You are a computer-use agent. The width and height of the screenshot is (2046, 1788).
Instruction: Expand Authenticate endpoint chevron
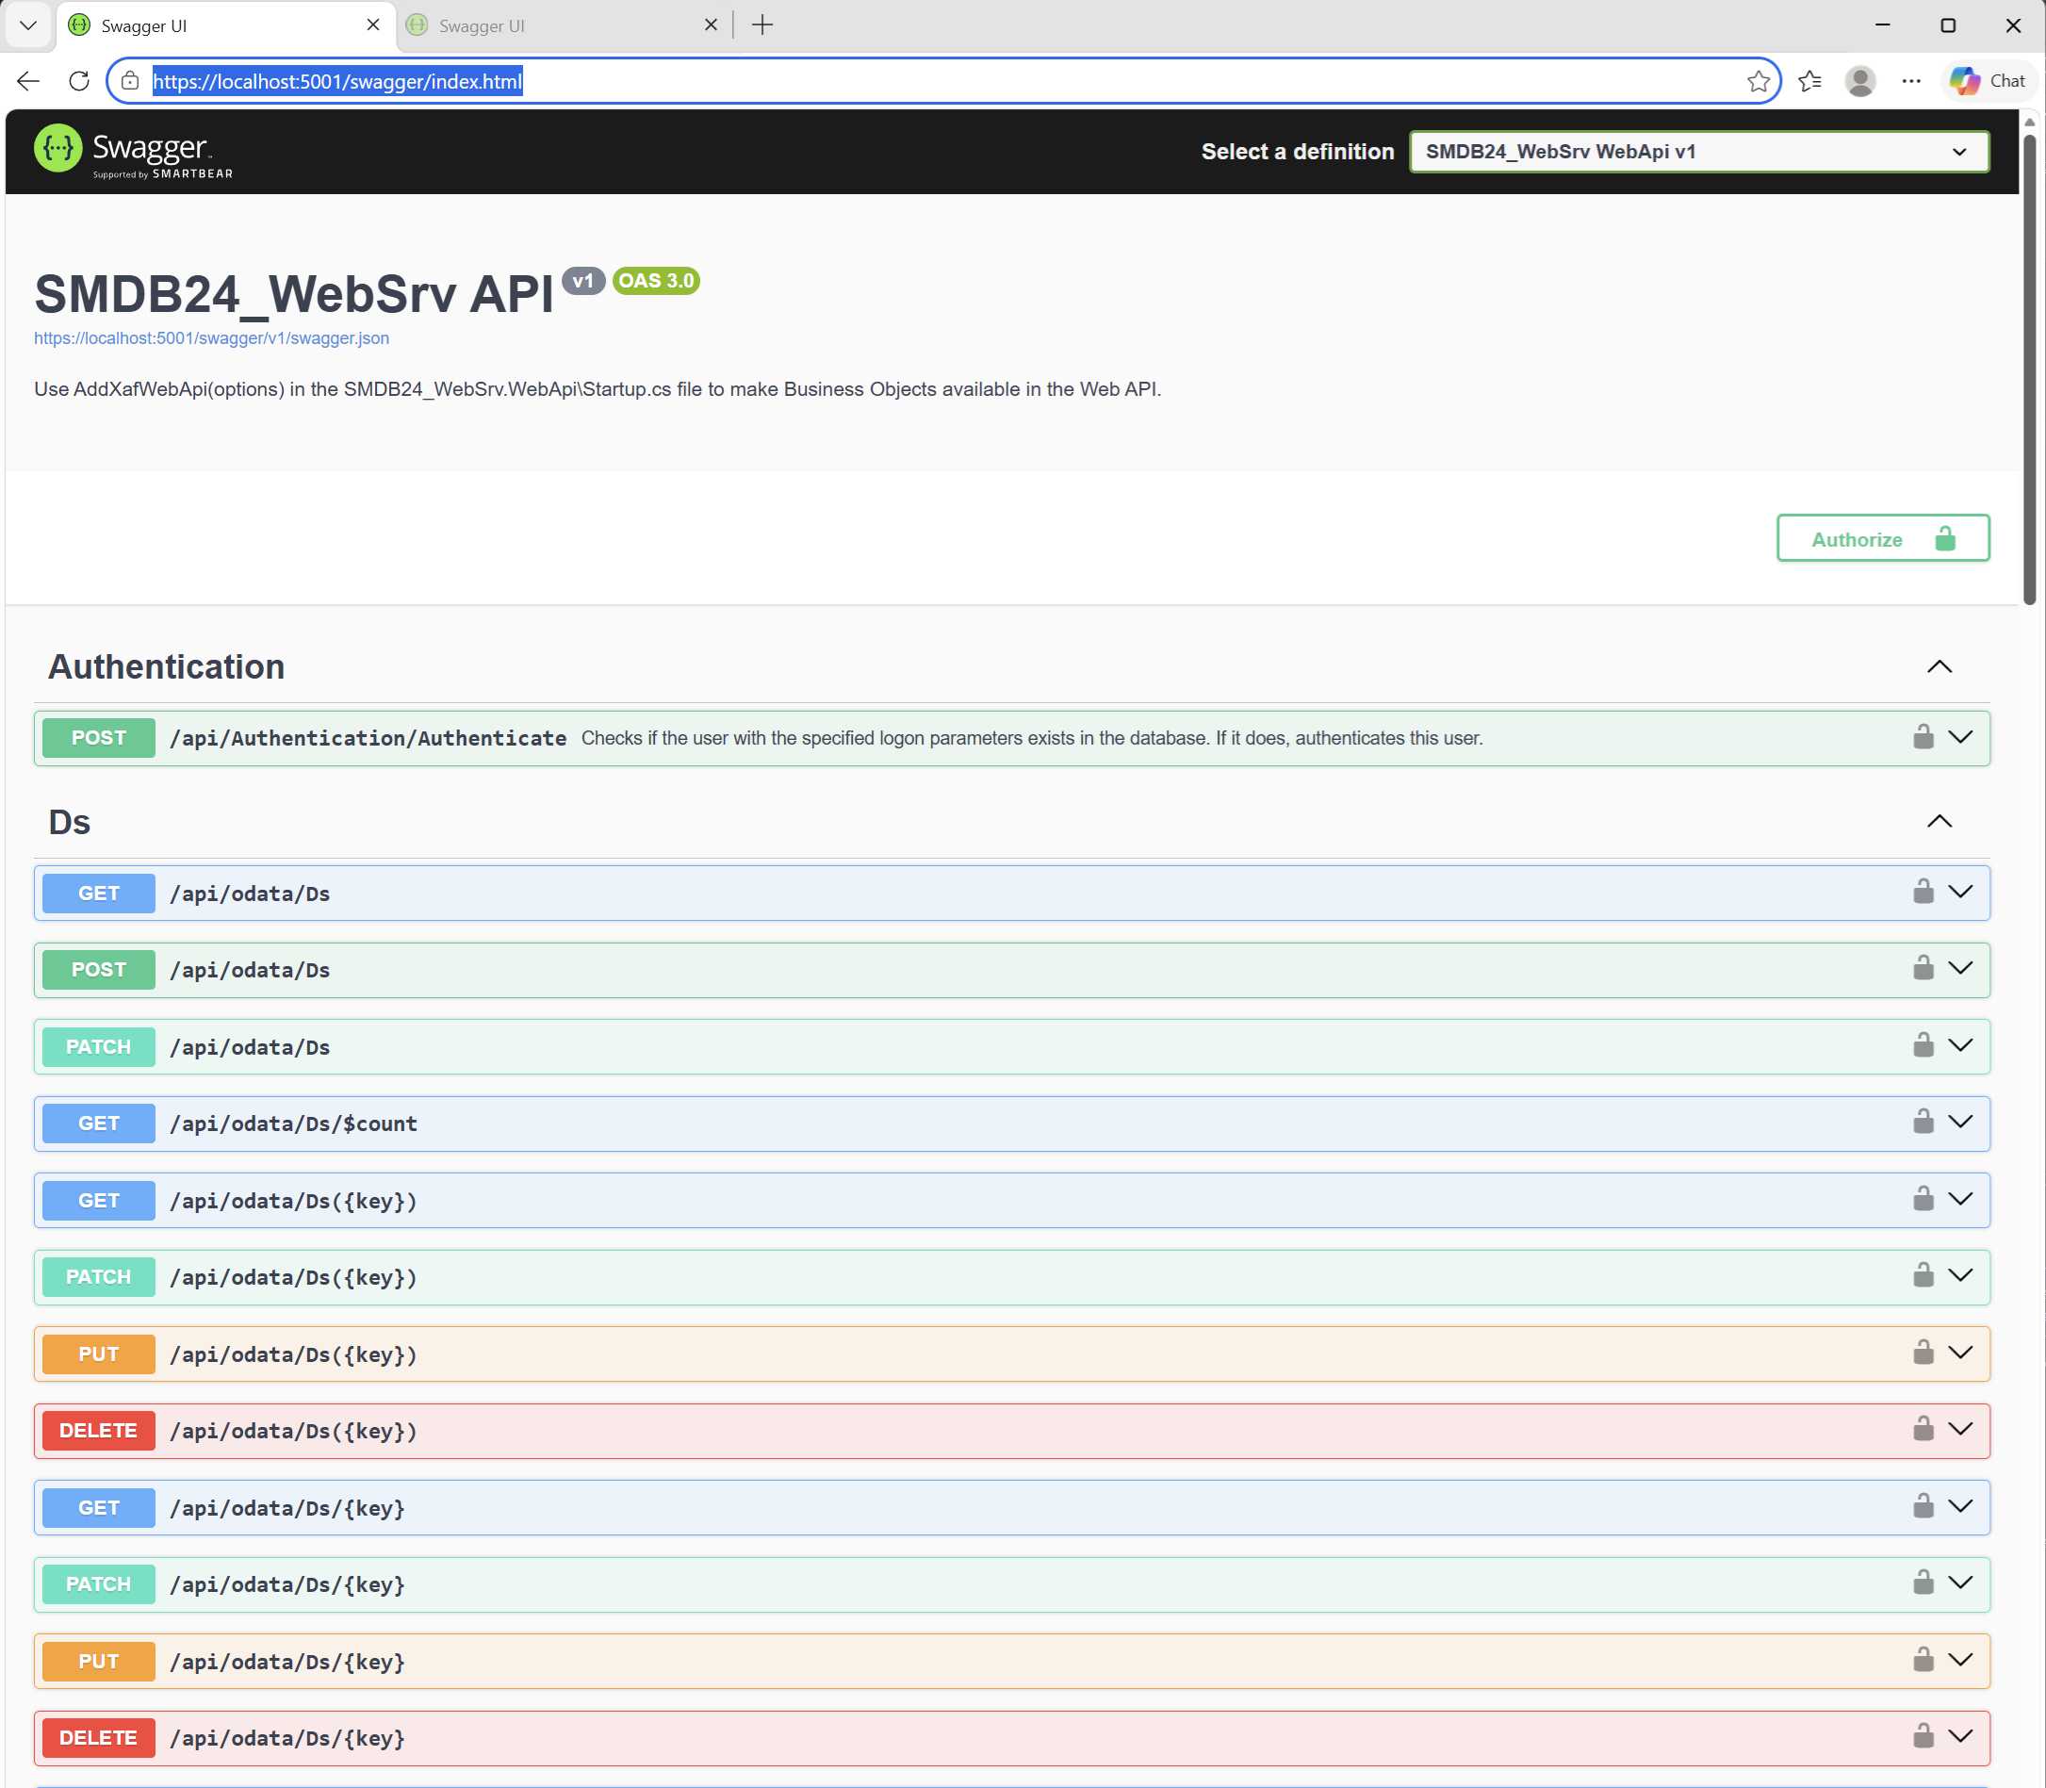(x=1960, y=736)
